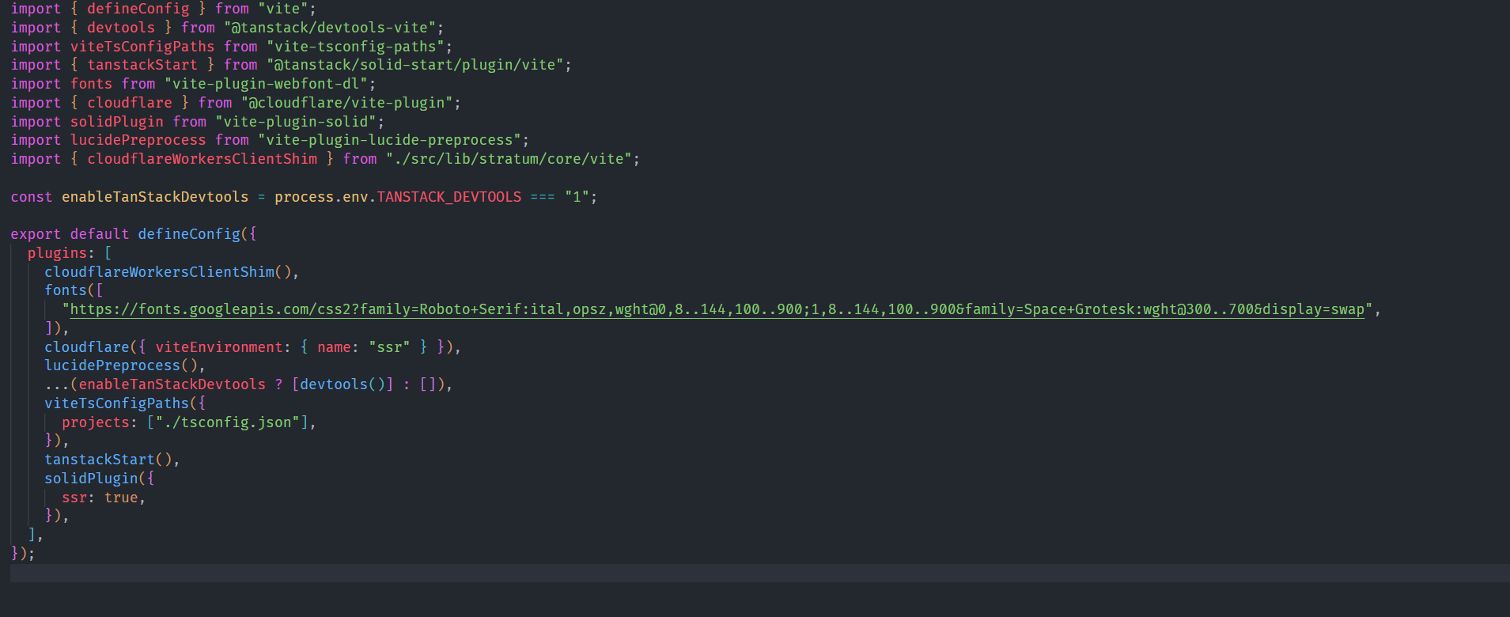Click the "ssr" key in solidPlugin options

tap(74, 498)
